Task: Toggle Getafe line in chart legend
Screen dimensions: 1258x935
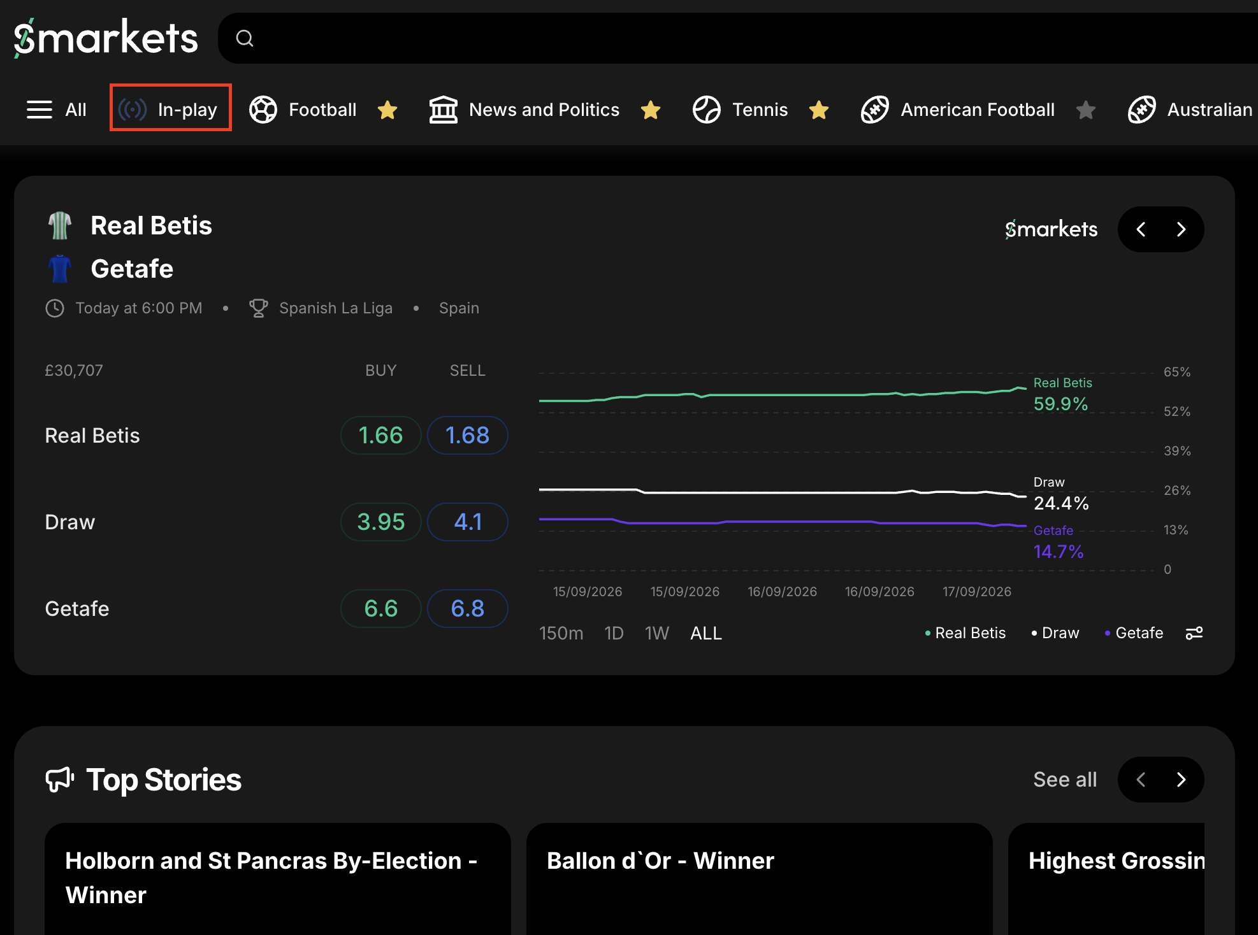Action: click(1134, 633)
